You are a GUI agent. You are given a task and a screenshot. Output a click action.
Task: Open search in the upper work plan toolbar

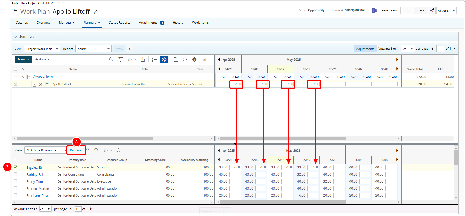[111, 59]
